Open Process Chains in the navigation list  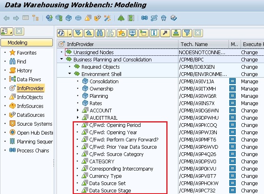pos(33,150)
